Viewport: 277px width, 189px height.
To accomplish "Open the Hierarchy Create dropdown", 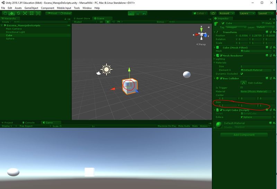I will [x=7, y=22].
